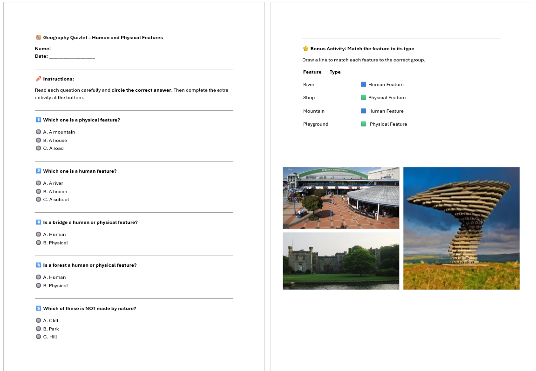The height and width of the screenshot is (371, 536).
Task: Click the number 5 icon beside the NOT made by nature question
Action: tap(38, 308)
